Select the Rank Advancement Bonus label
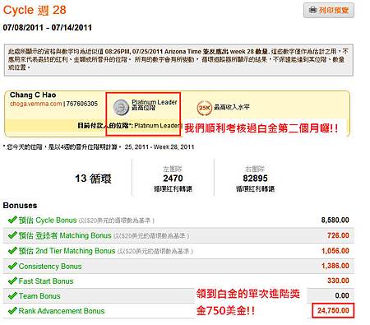The image size is (370, 325). pos(62,311)
